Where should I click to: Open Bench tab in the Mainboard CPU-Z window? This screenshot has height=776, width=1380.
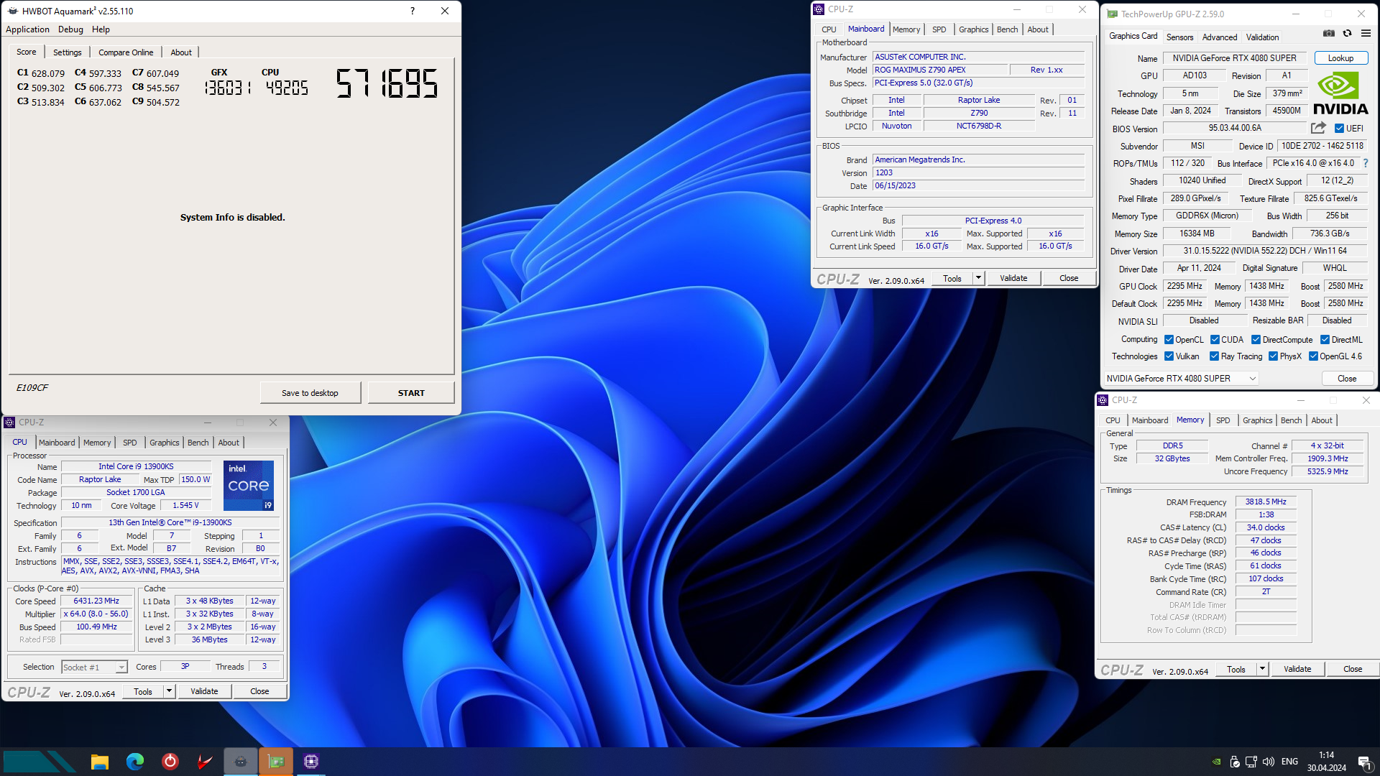pos(1007,29)
